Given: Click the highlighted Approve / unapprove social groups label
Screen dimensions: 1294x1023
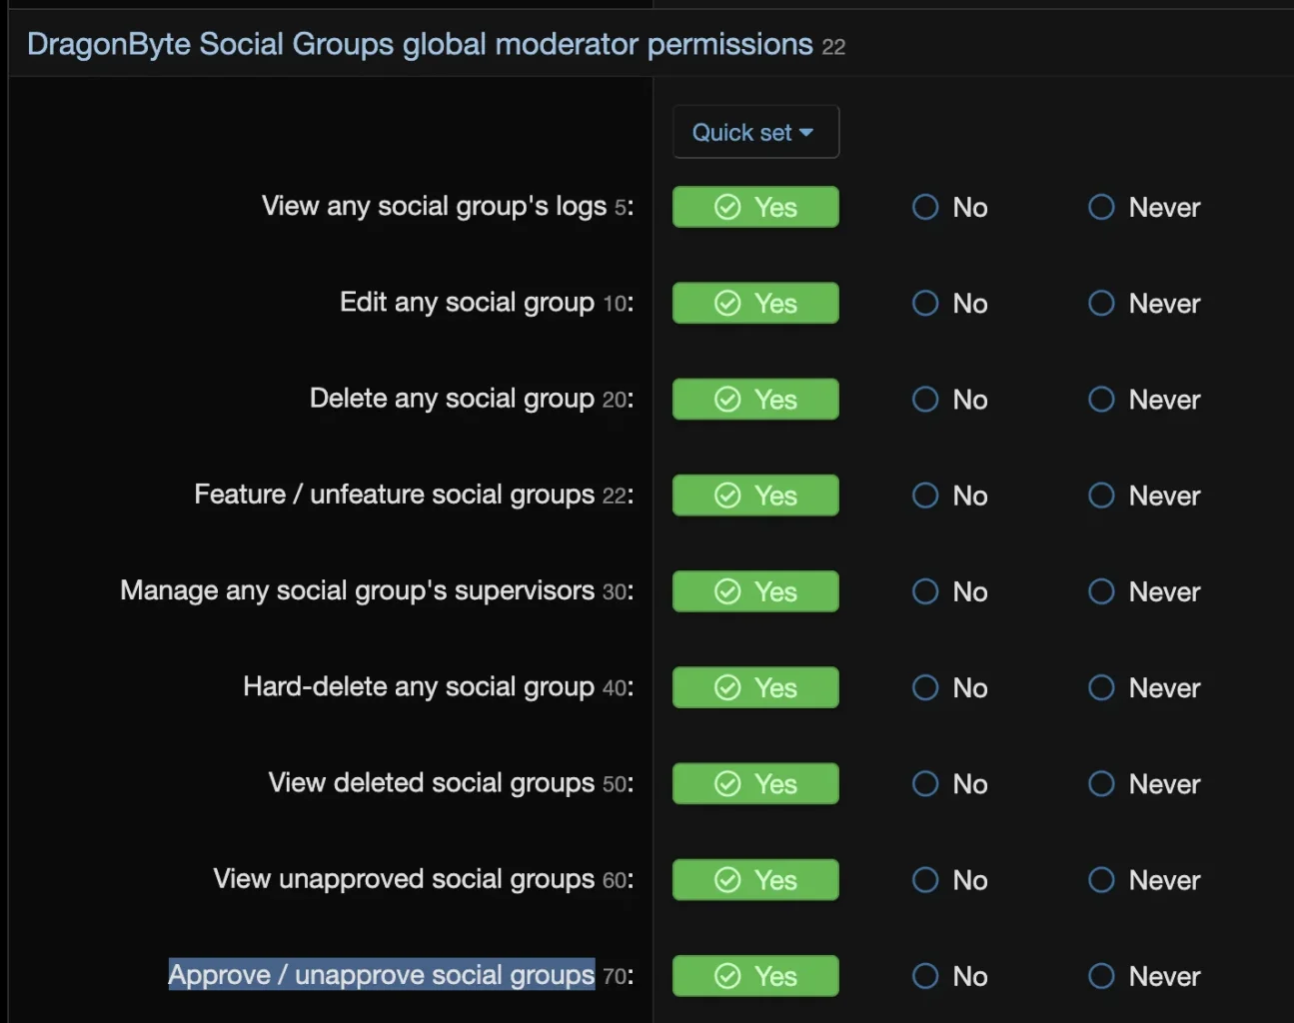Looking at the screenshot, I should tap(382, 974).
